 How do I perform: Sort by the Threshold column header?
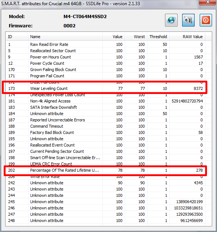[x=158, y=37]
